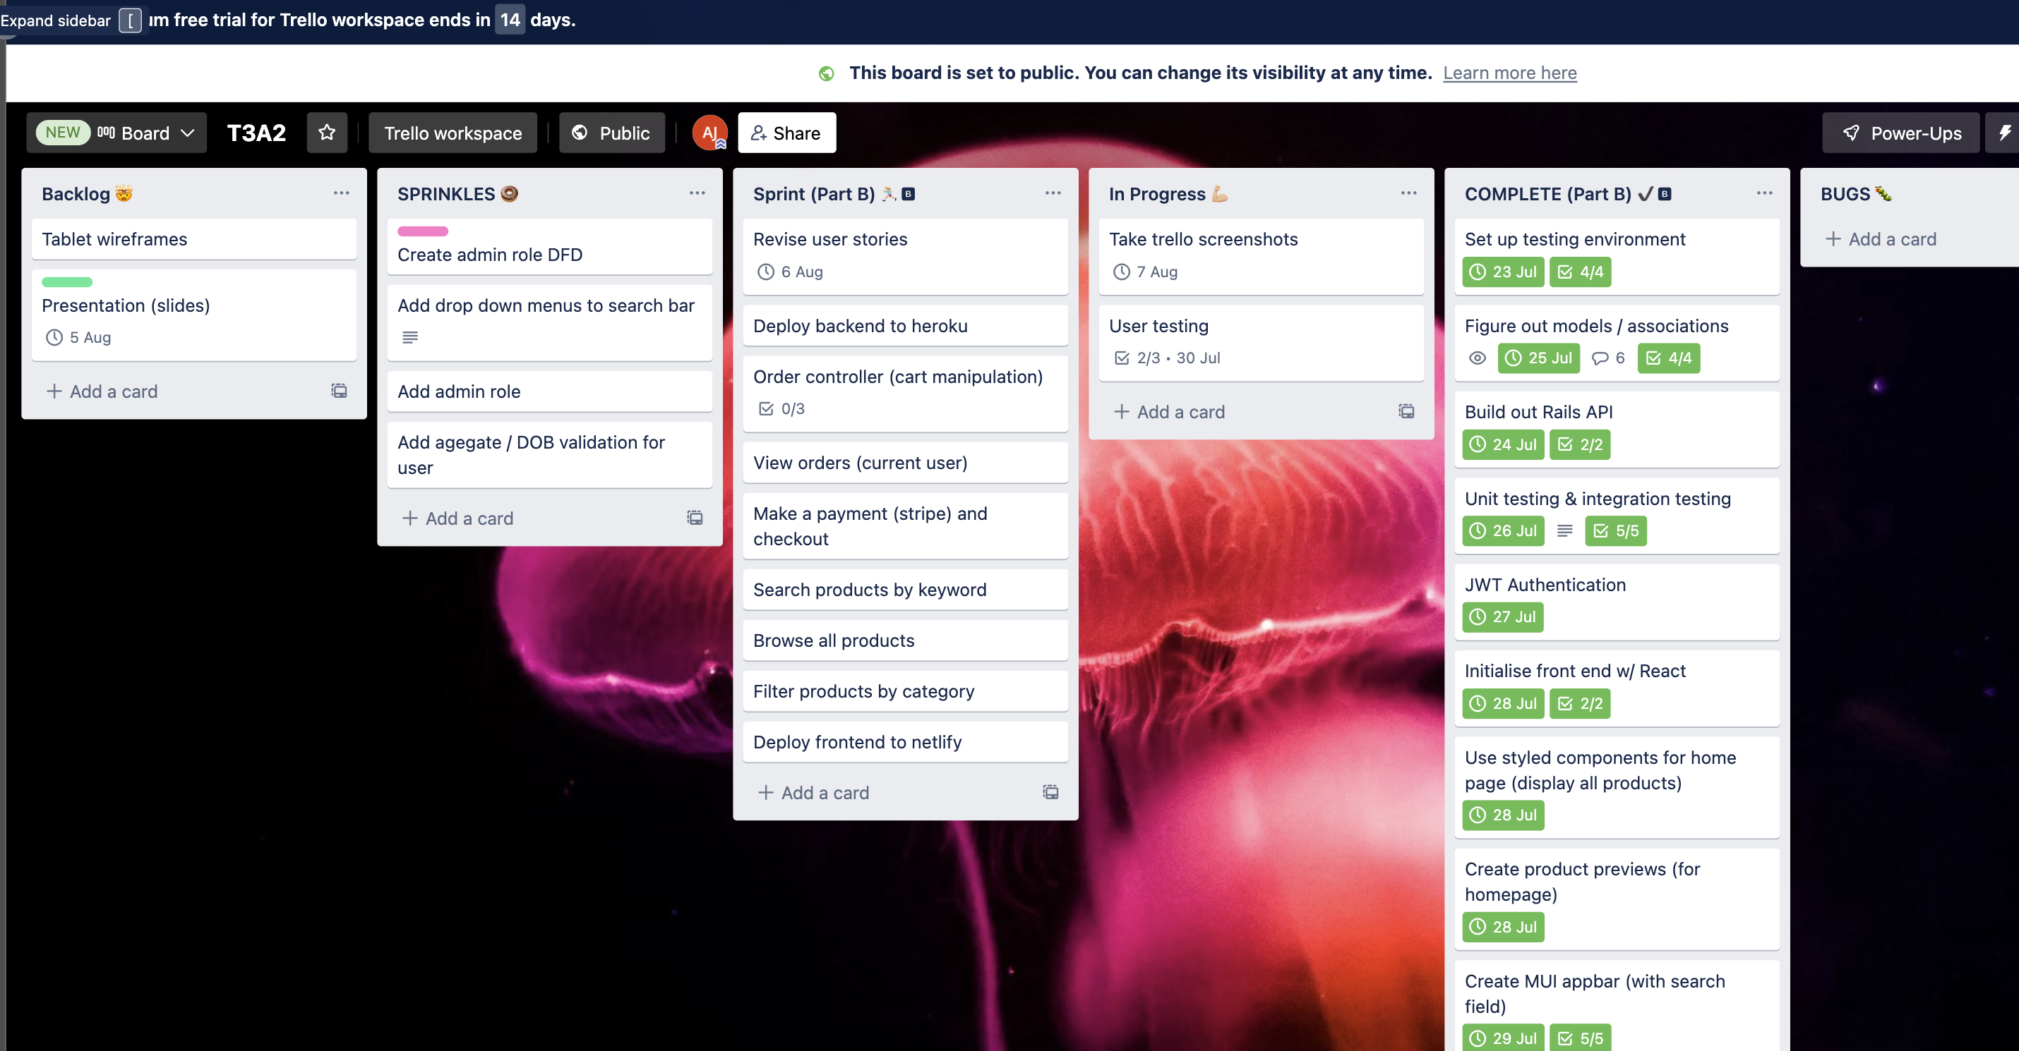
Task: Open automation lightning bolt icon
Action: coord(2004,133)
